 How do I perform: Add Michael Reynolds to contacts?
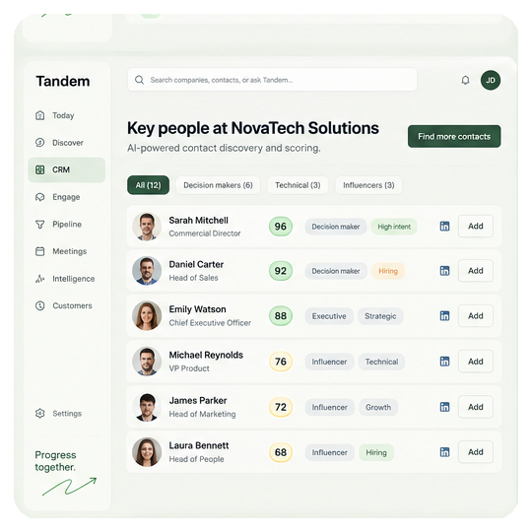(475, 361)
